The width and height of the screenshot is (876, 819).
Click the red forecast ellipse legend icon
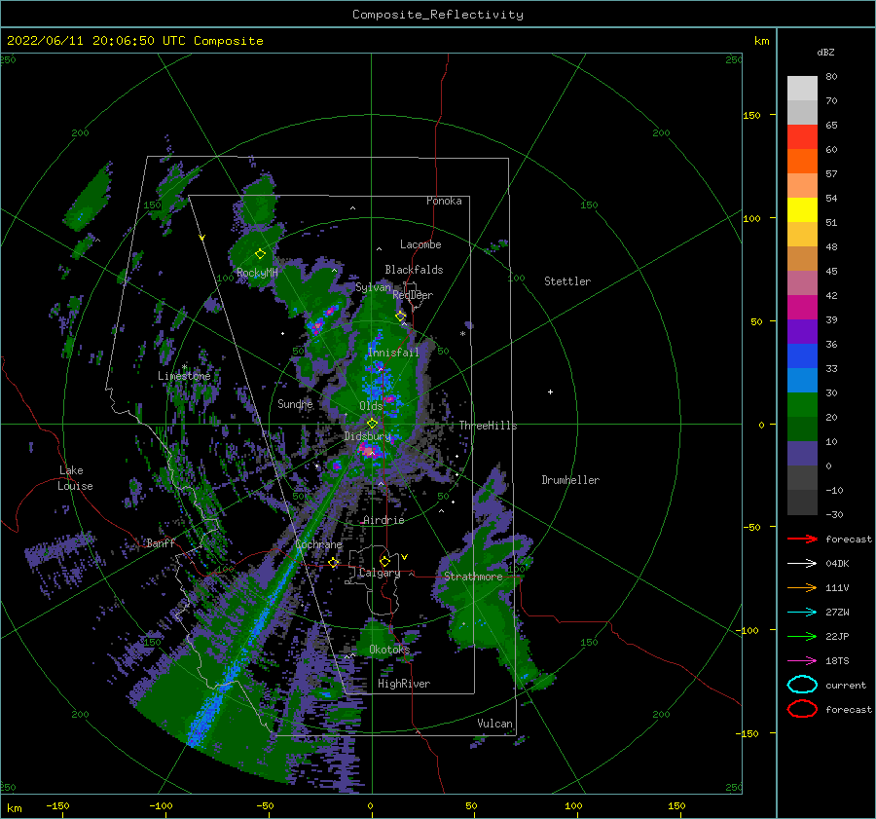coord(802,709)
